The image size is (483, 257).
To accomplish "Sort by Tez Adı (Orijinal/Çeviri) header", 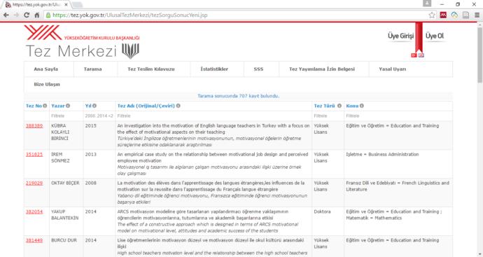I will (146, 106).
